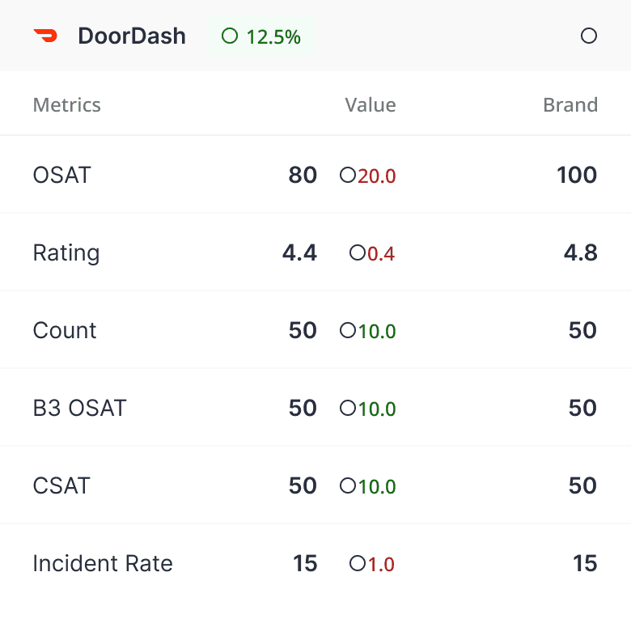Click the circle icon in the 12.5% badge
The height and width of the screenshot is (623, 631).
(230, 36)
